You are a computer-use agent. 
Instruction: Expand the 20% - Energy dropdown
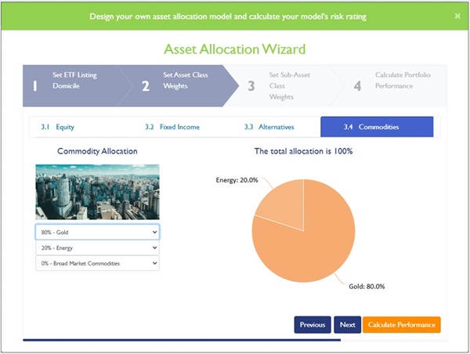tap(97, 247)
